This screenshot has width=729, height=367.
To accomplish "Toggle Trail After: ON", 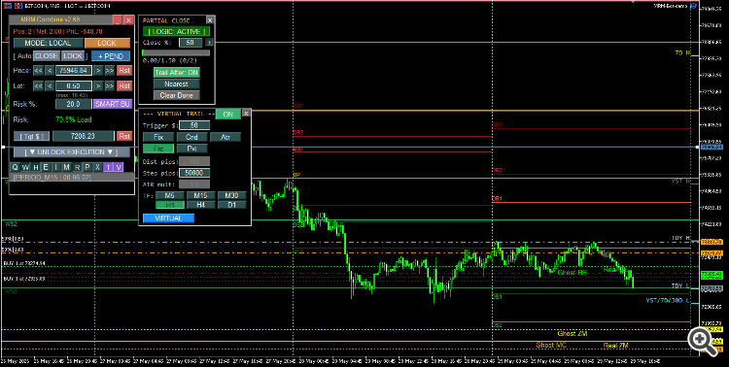I will click(x=177, y=73).
